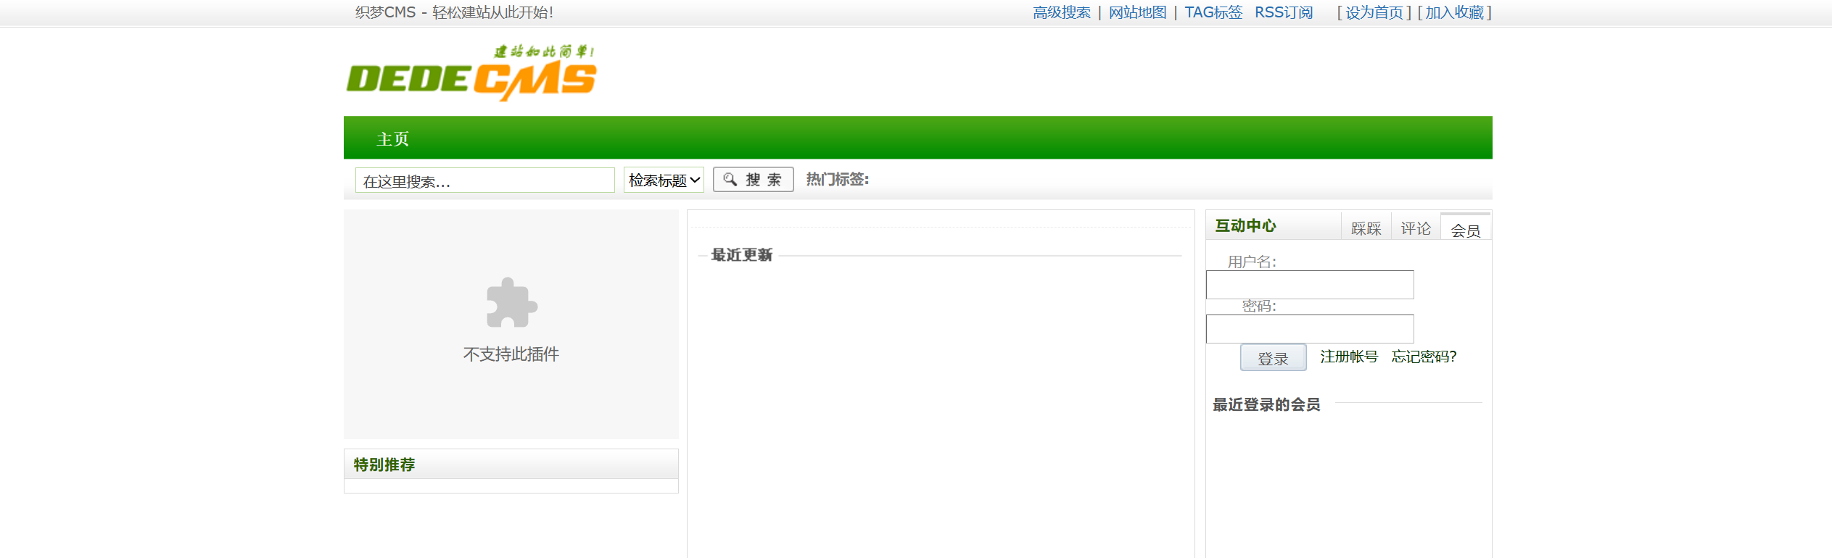Focus the 在这里搜索 search field
Image resolution: width=1832 pixels, height=558 pixels.
(x=484, y=180)
